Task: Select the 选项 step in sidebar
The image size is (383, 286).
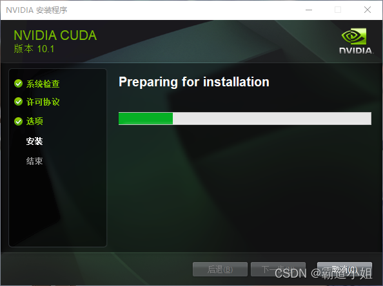Action: pos(34,121)
